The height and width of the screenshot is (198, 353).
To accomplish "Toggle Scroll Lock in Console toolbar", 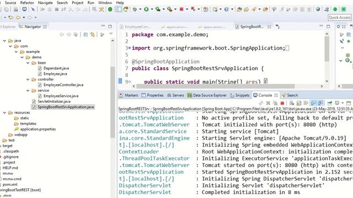I will click(299, 103).
